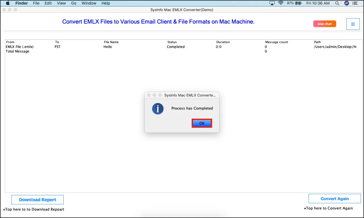The height and width of the screenshot is (218, 364).
Task: Select the /Users/admin/Desktop/hi path cell
Action: pos(335,47)
